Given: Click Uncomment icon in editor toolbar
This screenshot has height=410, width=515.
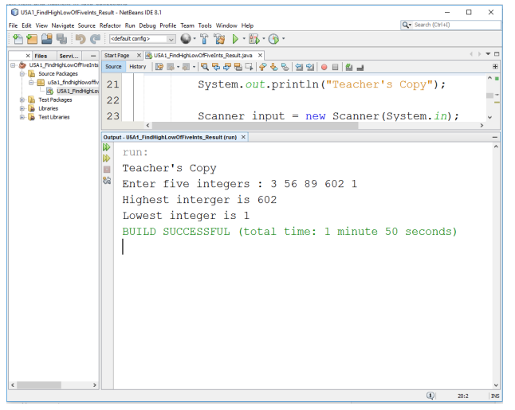Looking at the screenshot, I should pos(360,68).
